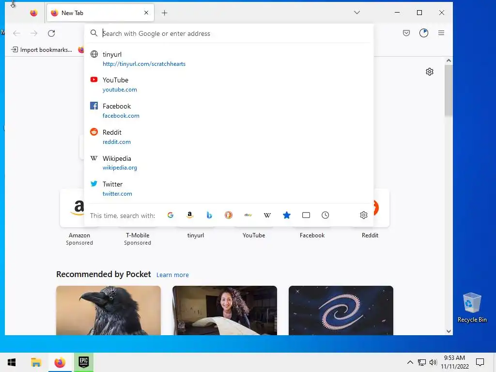Close the New Tab tab

coord(146,13)
